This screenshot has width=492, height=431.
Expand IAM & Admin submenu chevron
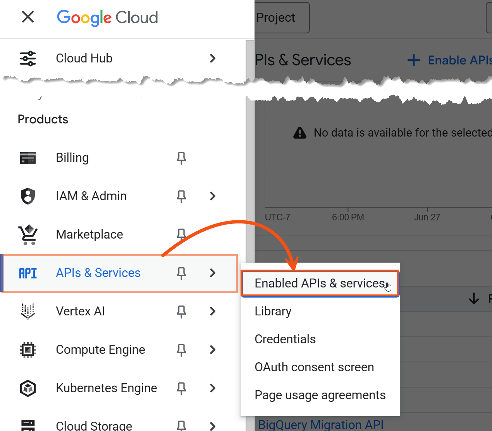212,196
